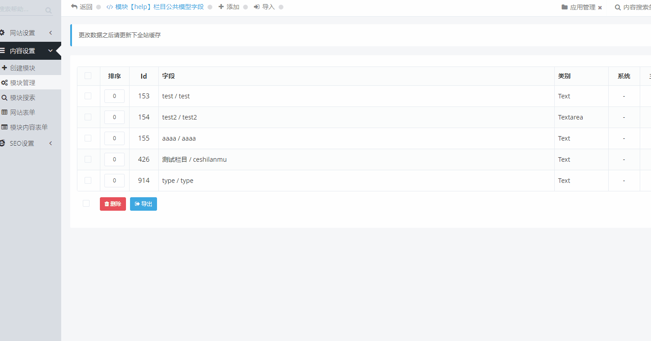
Task: Open 网站表单 in the sidebar
Action: (31, 112)
